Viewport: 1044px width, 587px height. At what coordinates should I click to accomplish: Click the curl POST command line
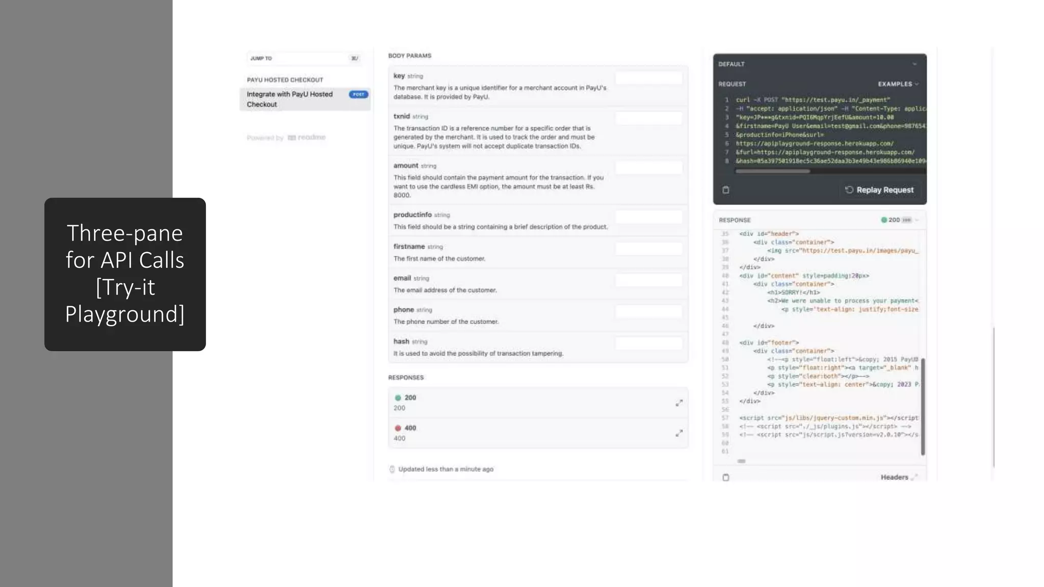[813, 100]
